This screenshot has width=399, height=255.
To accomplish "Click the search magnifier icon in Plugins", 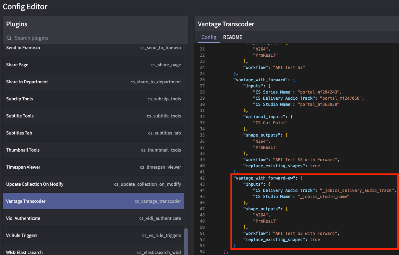I will [9, 38].
